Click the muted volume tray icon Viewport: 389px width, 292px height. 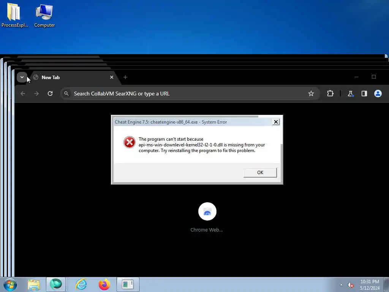pyautogui.click(x=351, y=285)
